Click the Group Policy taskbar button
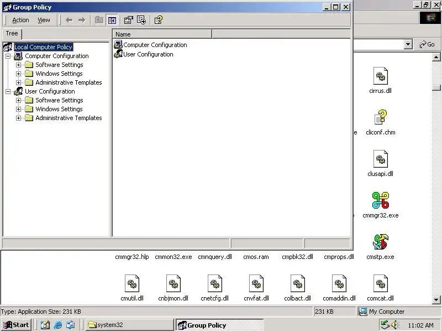 219,325
